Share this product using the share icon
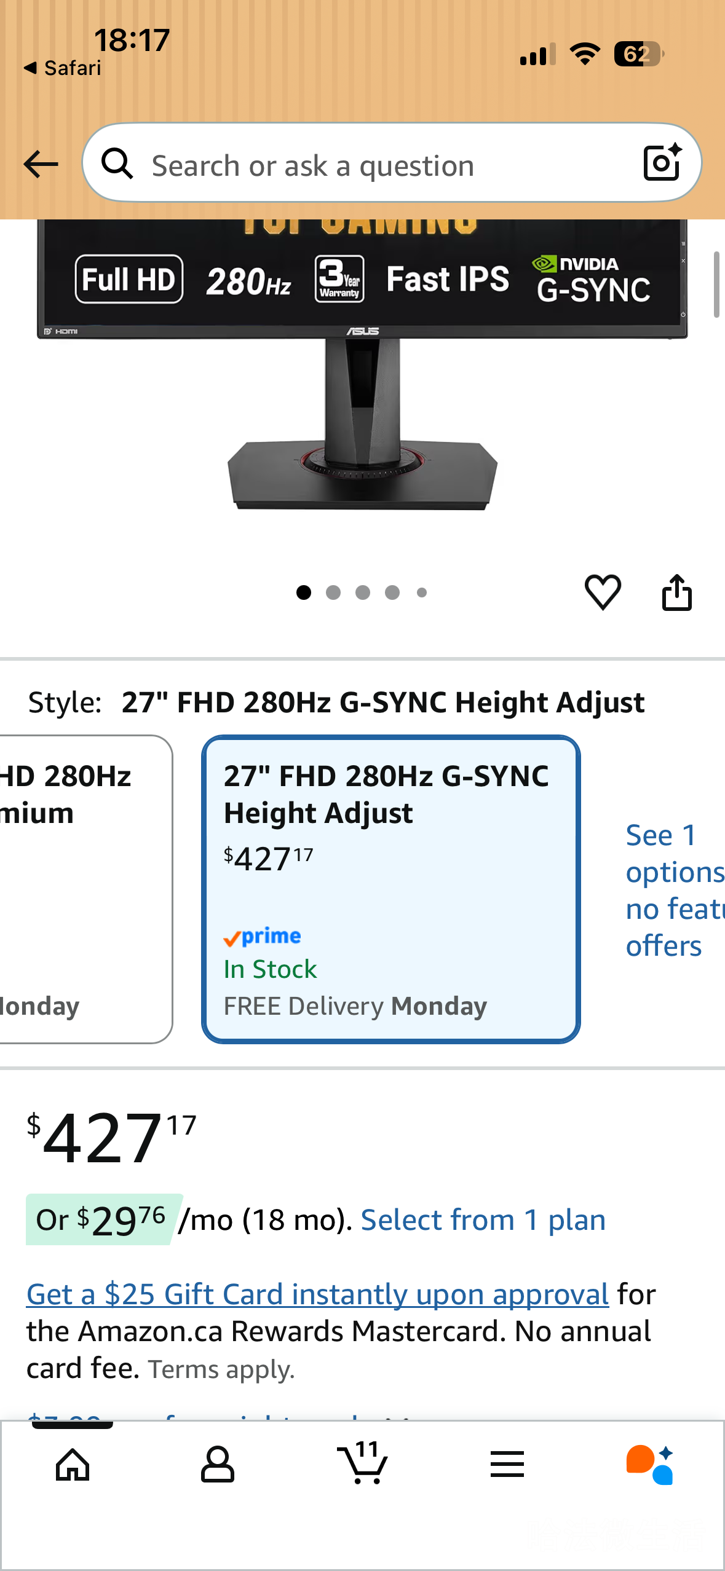 [x=676, y=593]
